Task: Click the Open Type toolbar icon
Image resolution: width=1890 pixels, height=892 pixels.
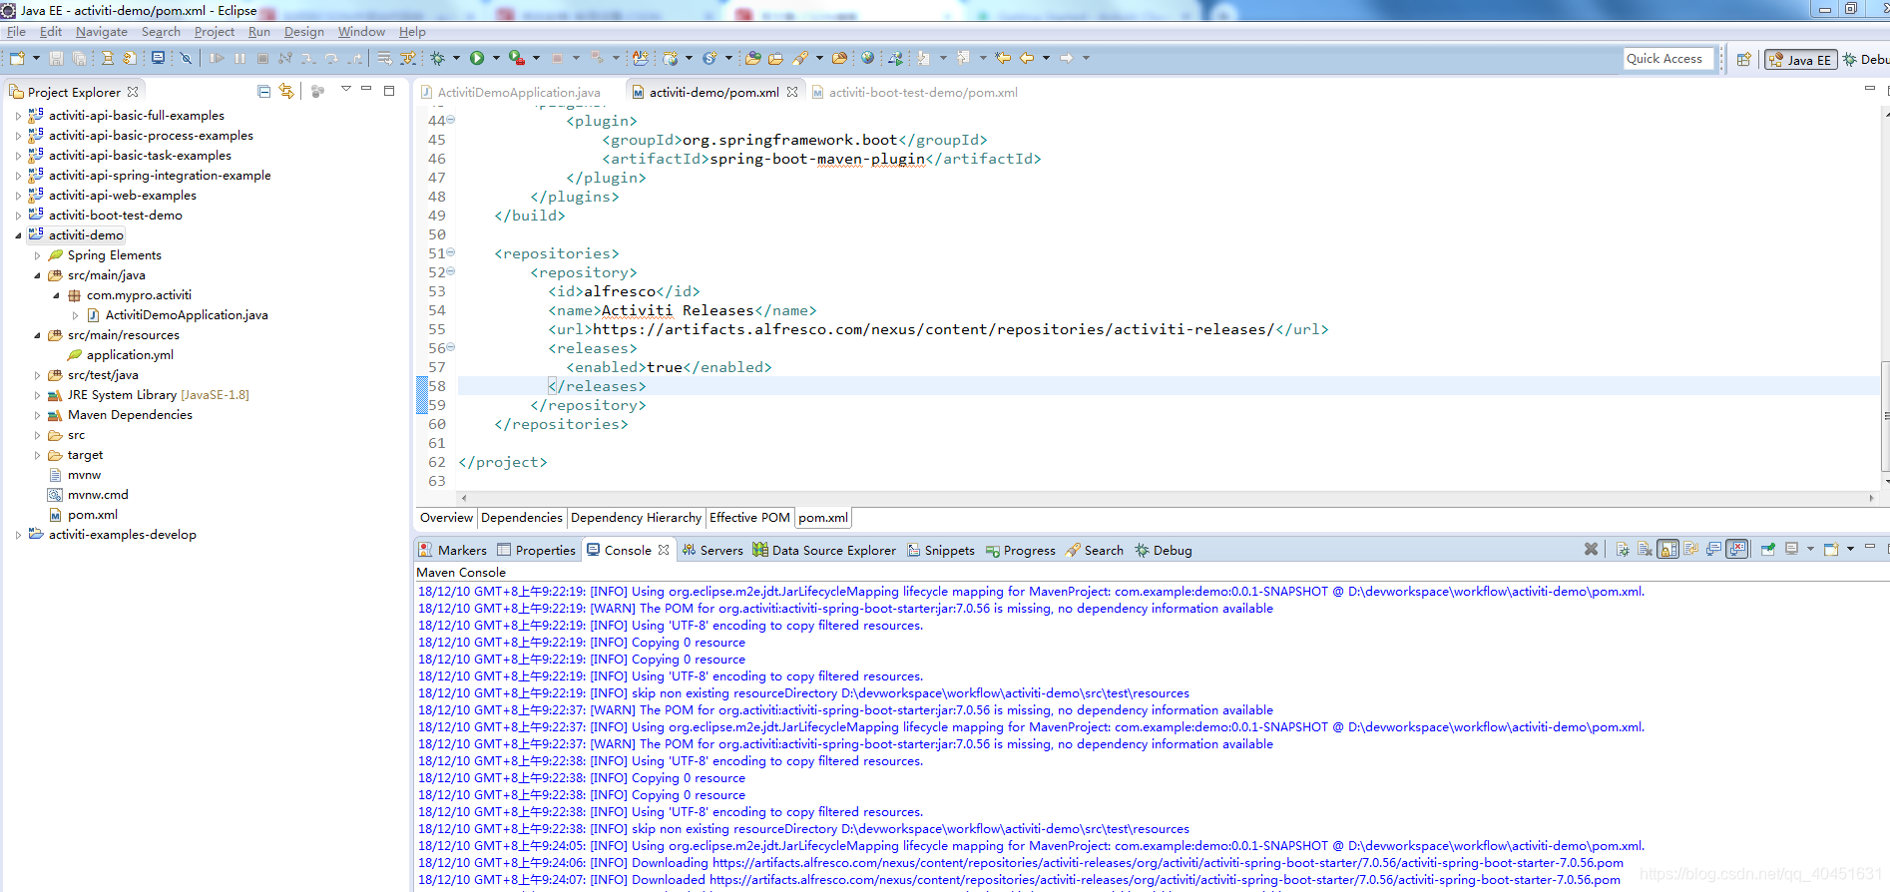Action: 752,58
